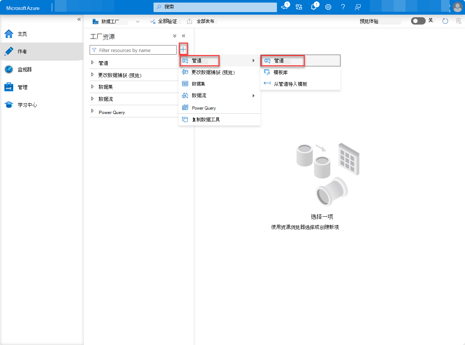Click the 学习中心 navigation label
Viewport: 465px width, 345px height.
[x=27, y=105]
